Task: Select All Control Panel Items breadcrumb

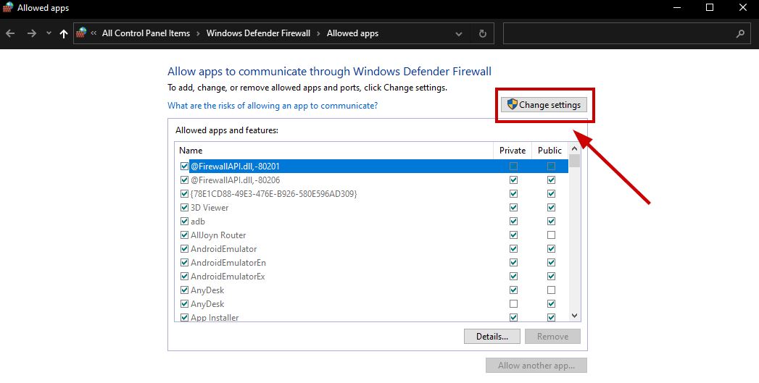Action: tap(146, 33)
